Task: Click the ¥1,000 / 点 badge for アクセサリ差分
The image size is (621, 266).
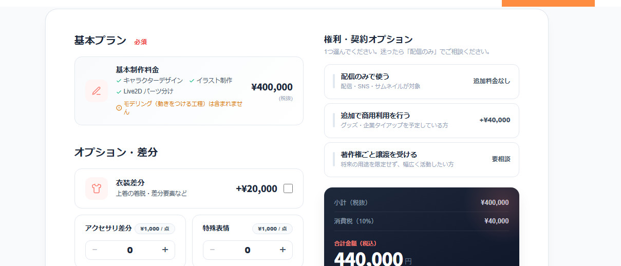Action: point(155,229)
